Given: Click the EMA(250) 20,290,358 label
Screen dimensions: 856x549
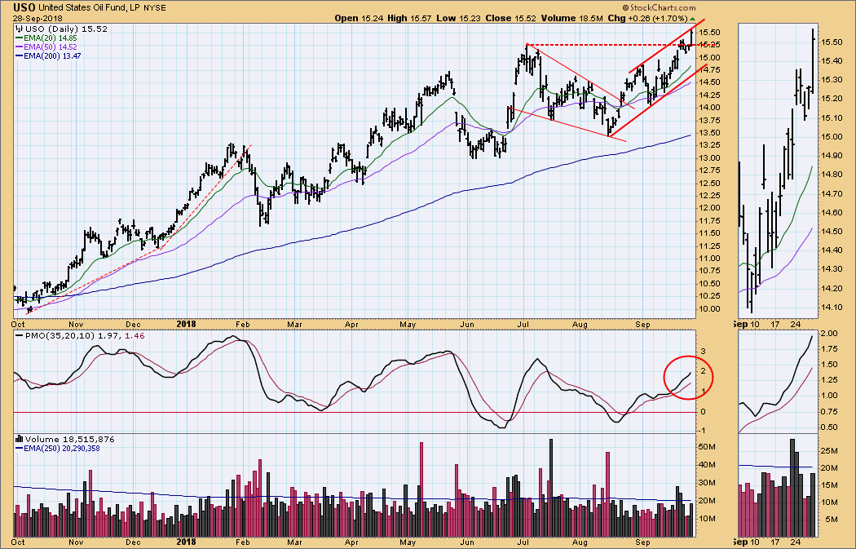Looking at the screenshot, I should (x=62, y=449).
